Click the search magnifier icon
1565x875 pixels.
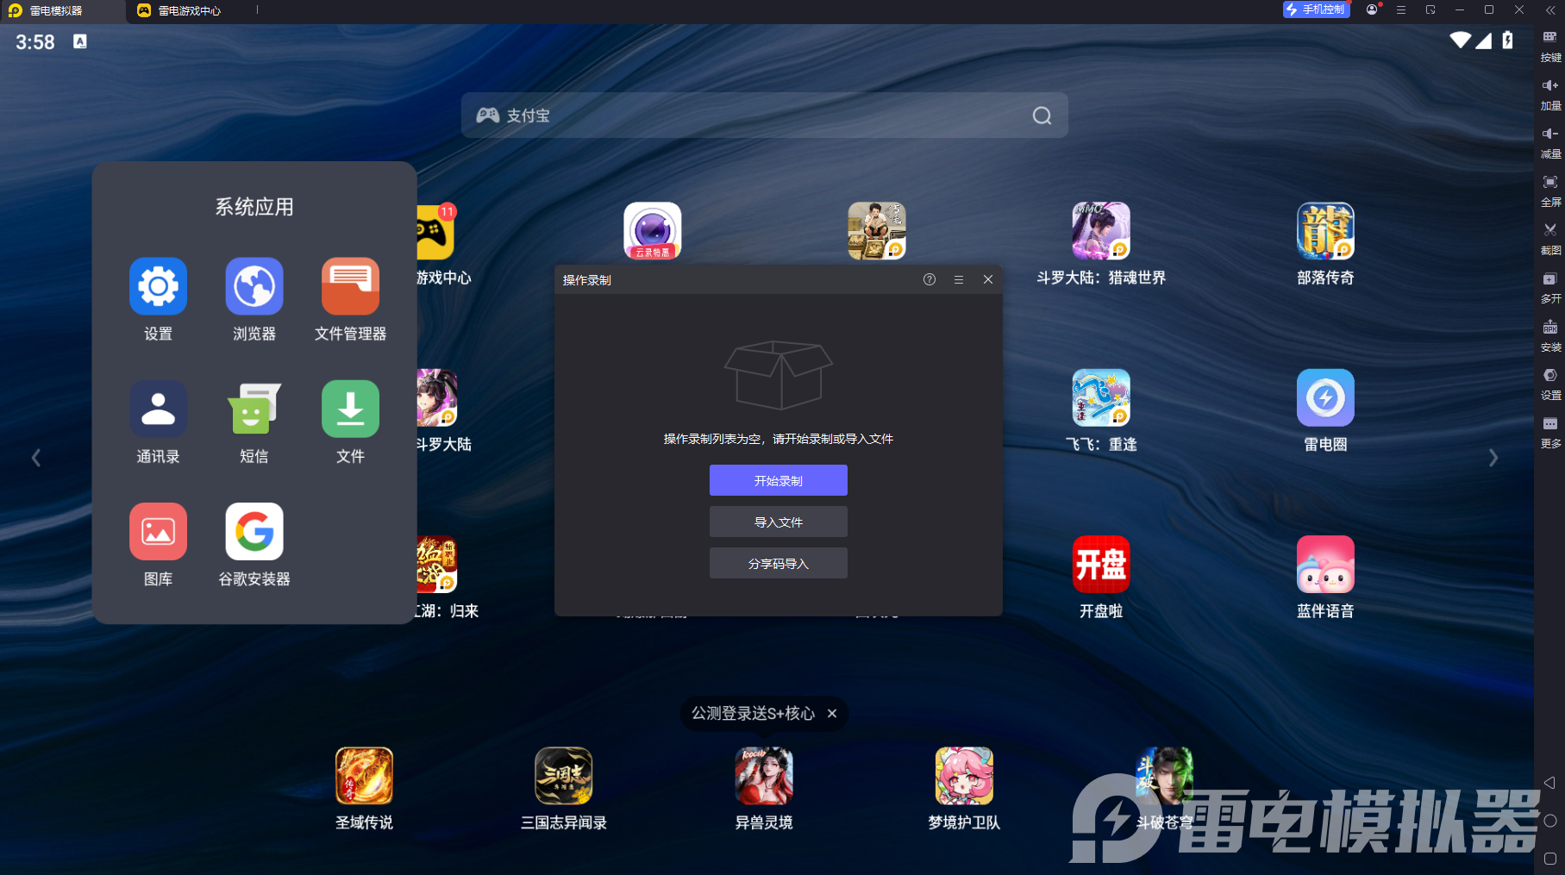(x=1042, y=116)
